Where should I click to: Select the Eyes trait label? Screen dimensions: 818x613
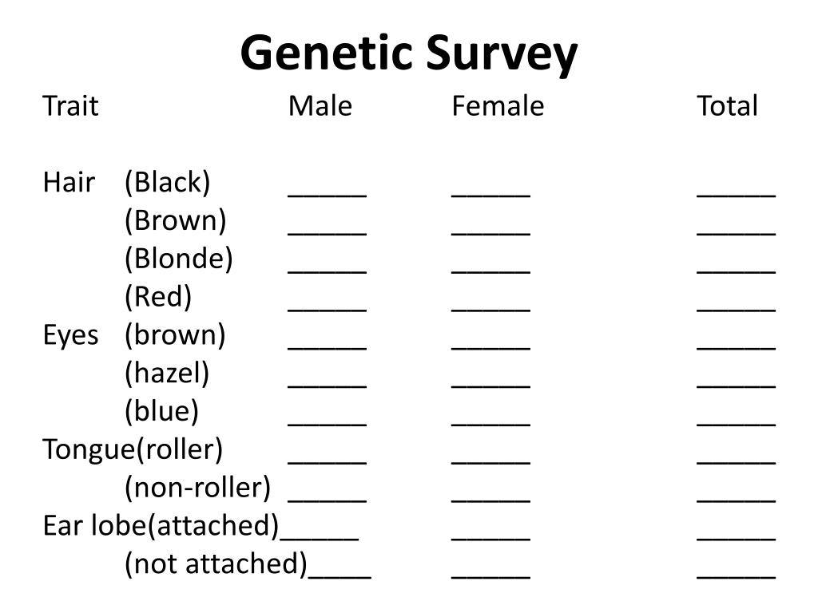[x=70, y=335]
